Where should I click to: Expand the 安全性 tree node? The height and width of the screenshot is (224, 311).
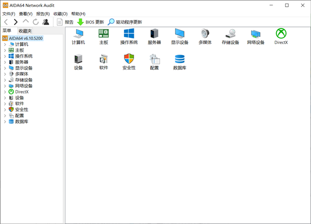click(5, 110)
